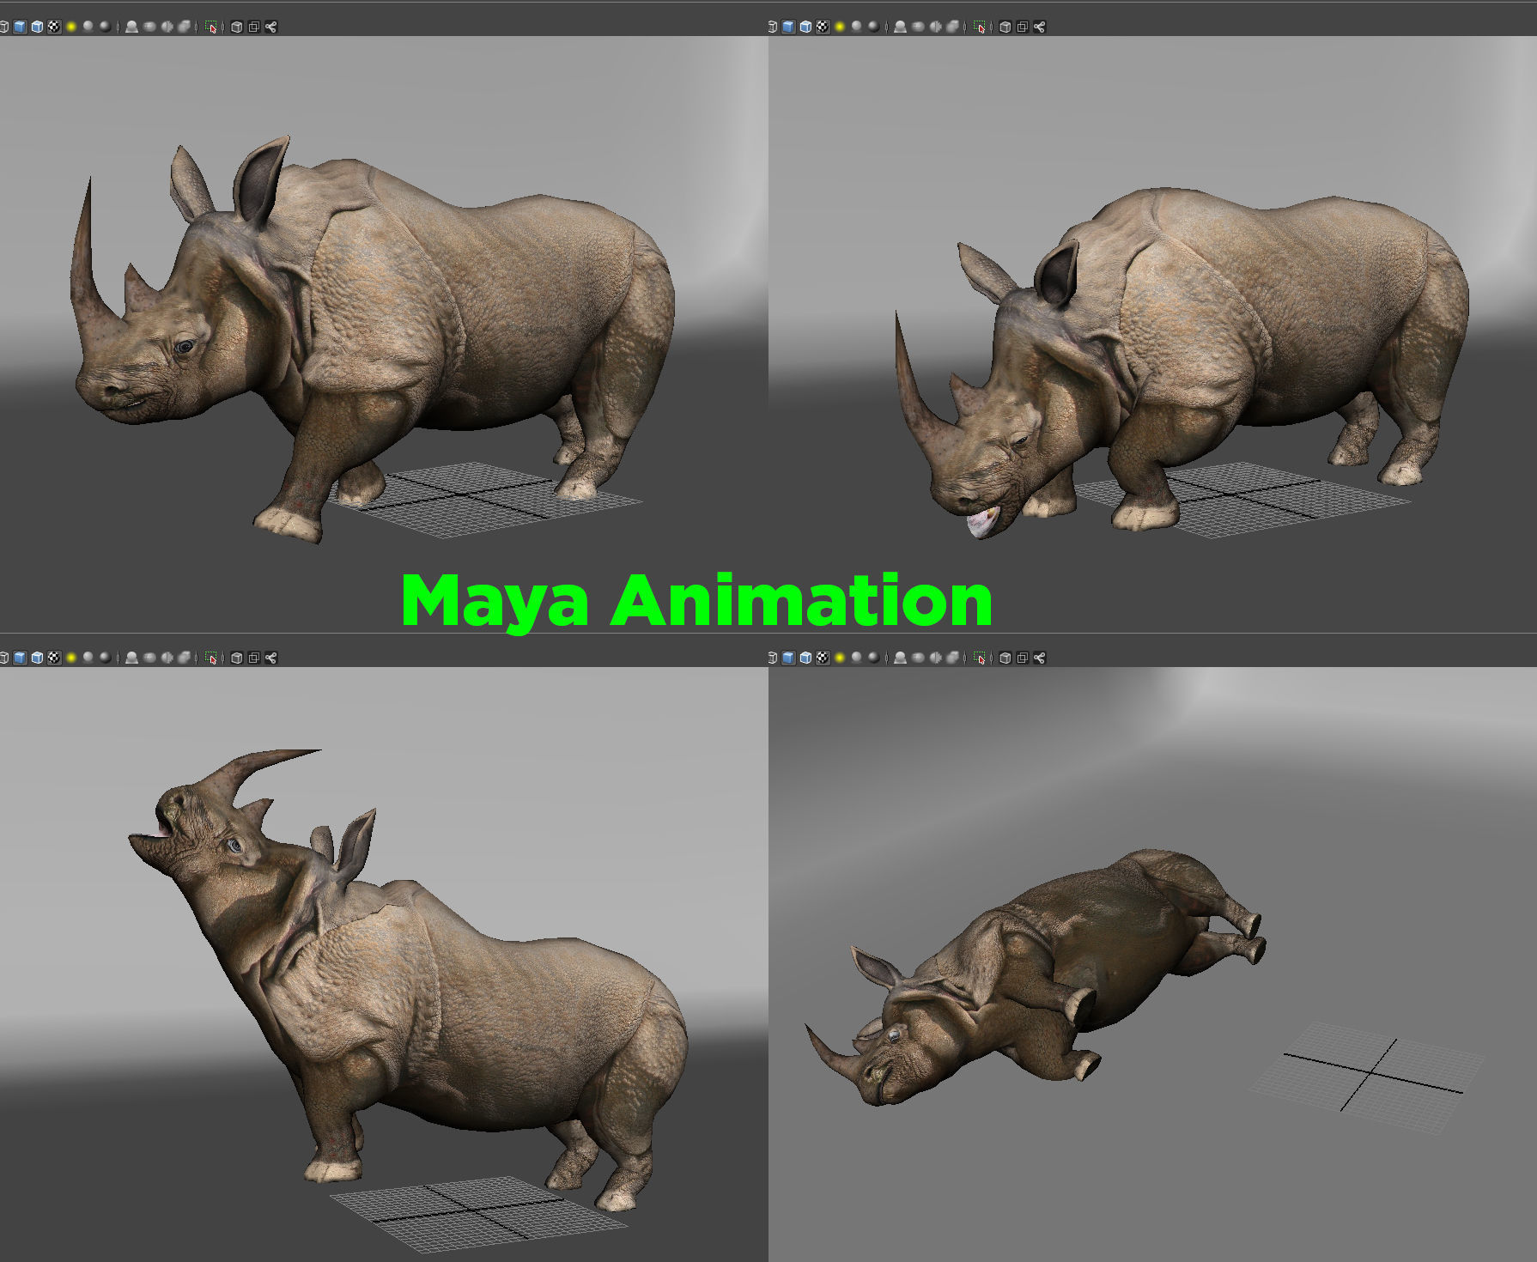The height and width of the screenshot is (1262, 1537).
Task: Toggle Textured display in the grazing rhino viewport
Action: [823, 27]
